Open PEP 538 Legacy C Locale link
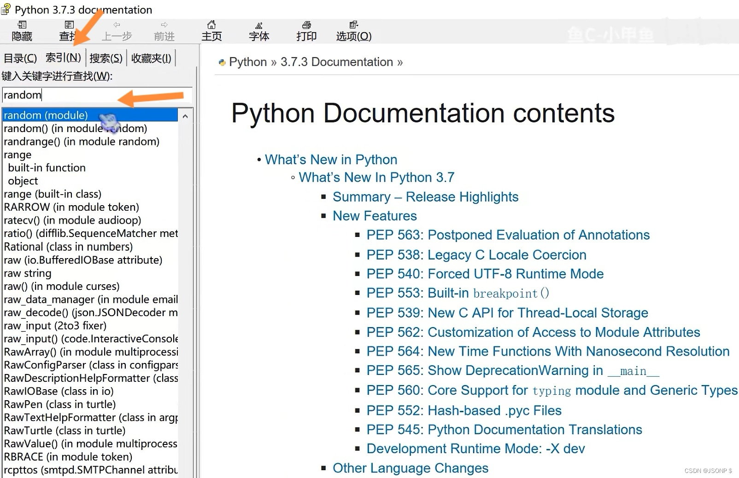 (476, 255)
